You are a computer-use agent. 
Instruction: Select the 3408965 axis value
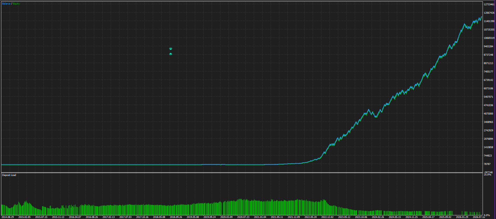click(x=489, y=122)
